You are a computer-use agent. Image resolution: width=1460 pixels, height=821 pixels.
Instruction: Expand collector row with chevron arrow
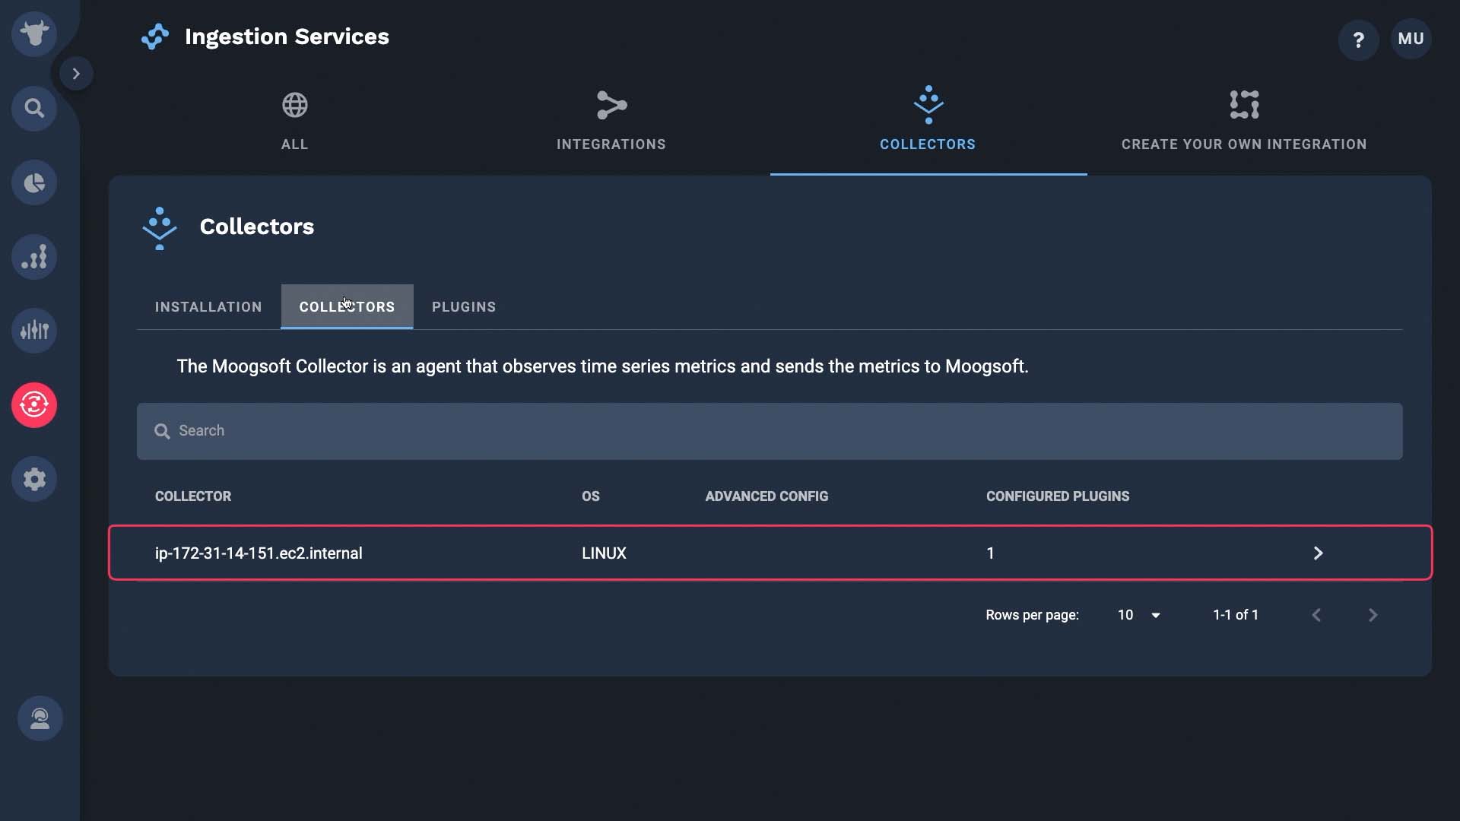(x=1319, y=553)
